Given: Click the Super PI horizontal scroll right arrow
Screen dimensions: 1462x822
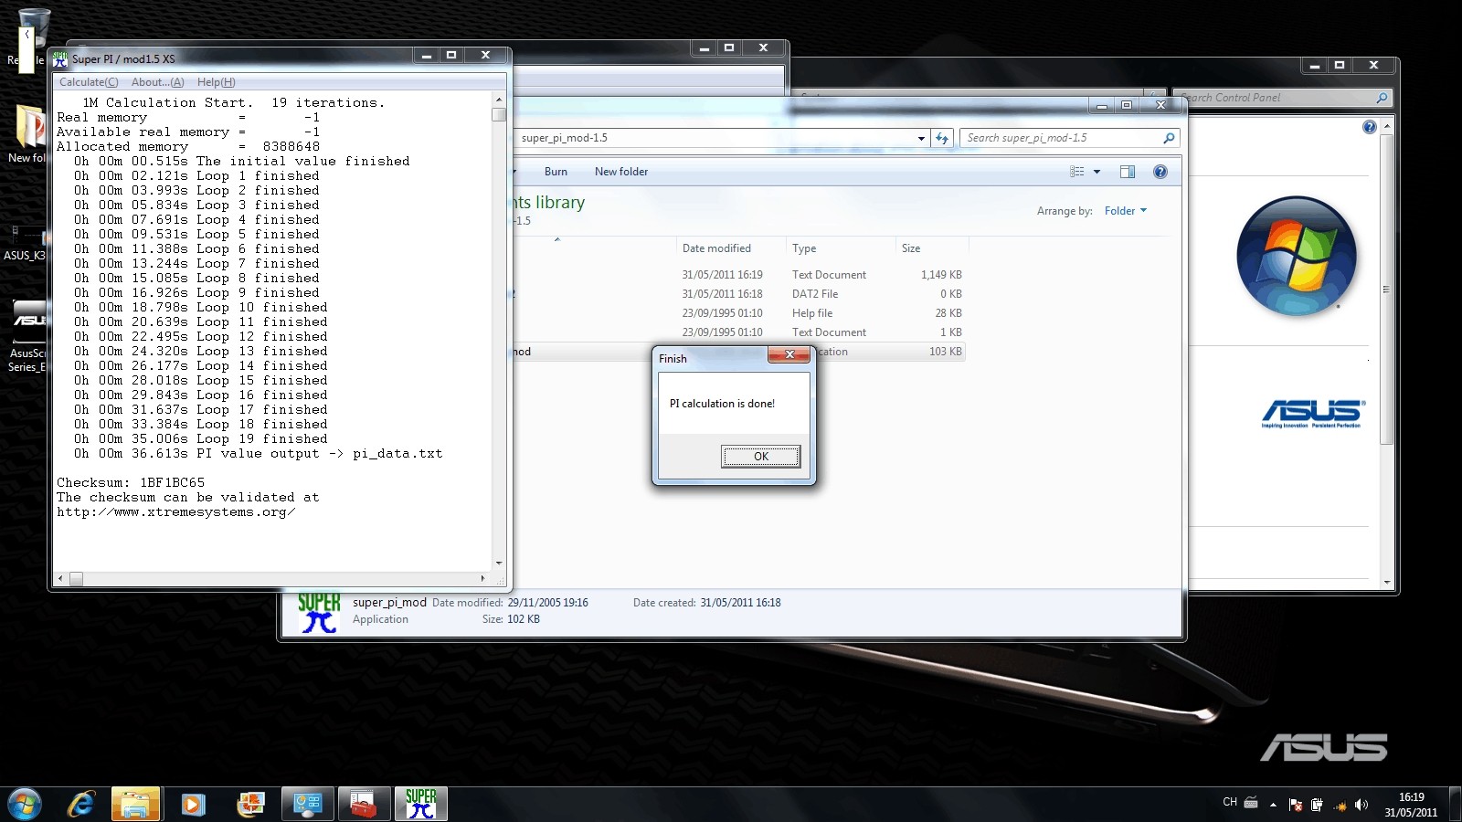Looking at the screenshot, I should [x=482, y=578].
